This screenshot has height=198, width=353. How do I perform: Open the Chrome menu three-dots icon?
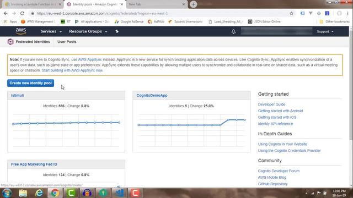[348, 13]
